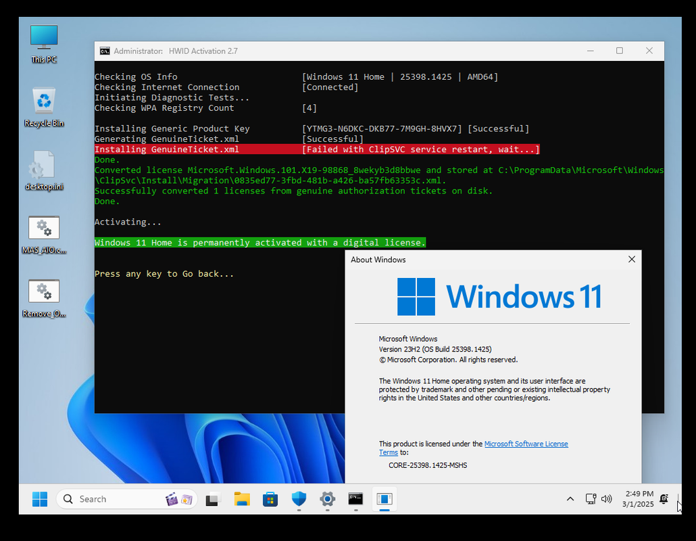Image resolution: width=696 pixels, height=541 pixels.
Task: Click the search highlight image in Search box
Action: (178, 499)
